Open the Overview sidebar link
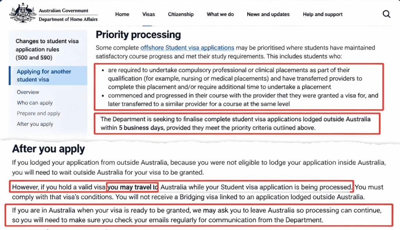Image resolution: width=400 pixels, height=230 pixels. 28,92
